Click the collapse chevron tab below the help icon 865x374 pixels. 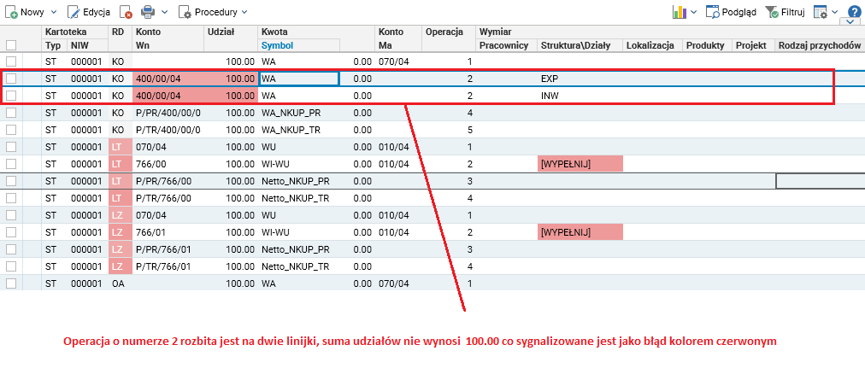[850, 22]
